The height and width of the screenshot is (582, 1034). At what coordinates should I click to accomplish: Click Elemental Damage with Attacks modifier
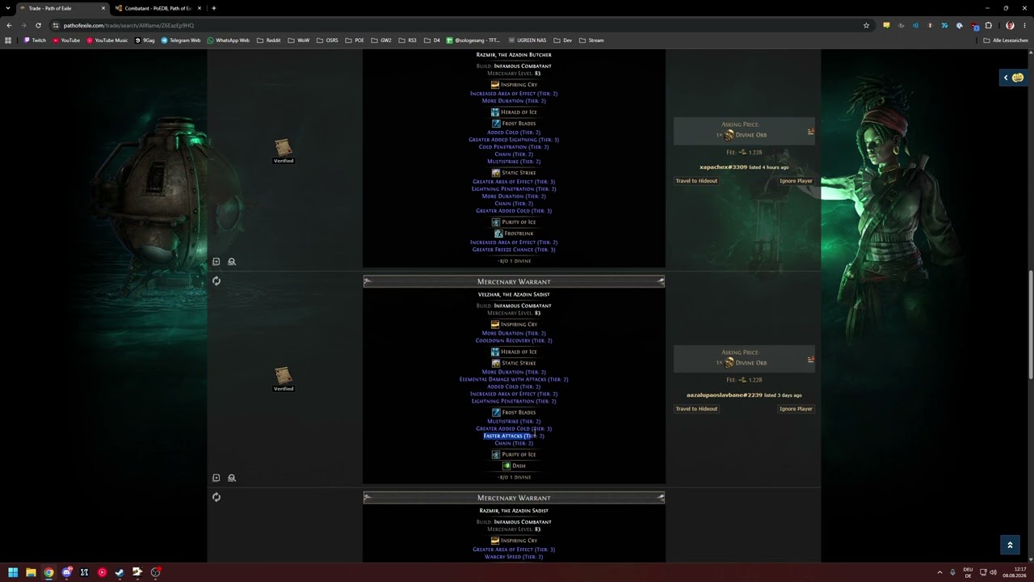pos(514,379)
